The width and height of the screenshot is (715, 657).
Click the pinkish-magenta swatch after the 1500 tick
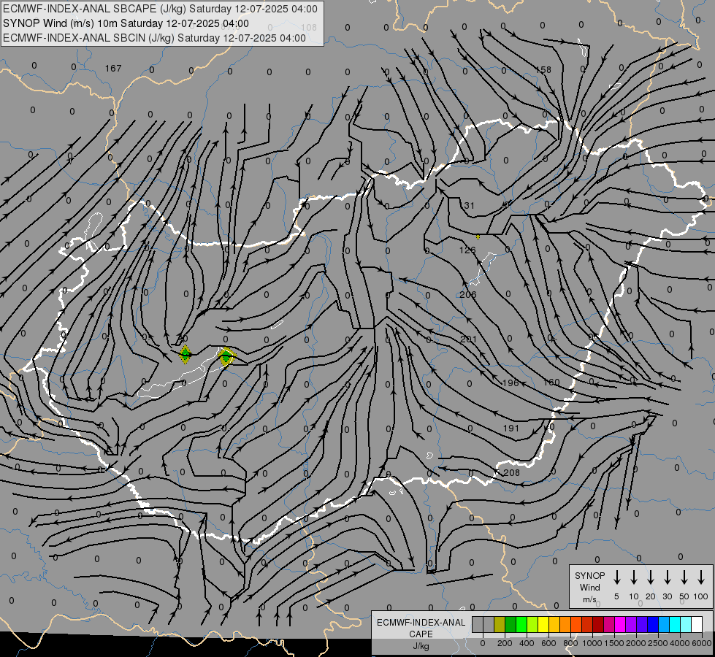point(609,625)
